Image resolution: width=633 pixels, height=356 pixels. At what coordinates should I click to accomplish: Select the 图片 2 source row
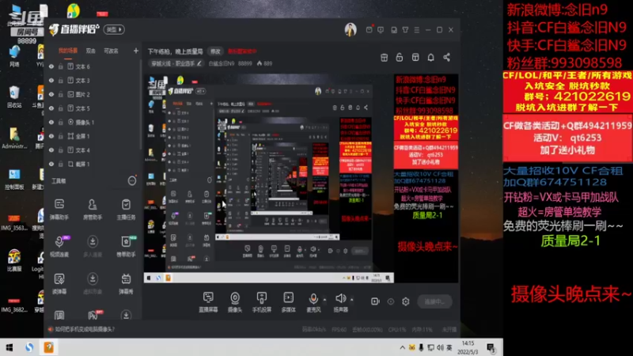tap(92, 94)
